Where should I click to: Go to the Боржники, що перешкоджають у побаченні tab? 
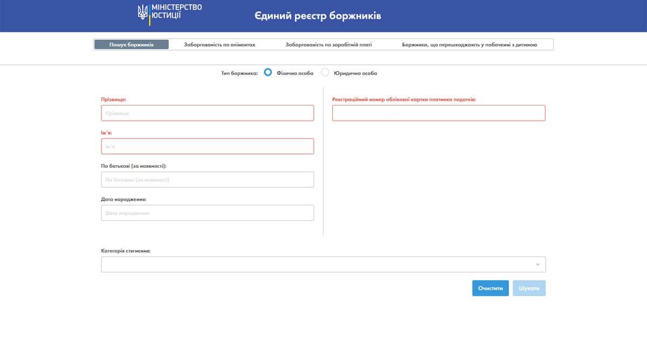click(469, 45)
